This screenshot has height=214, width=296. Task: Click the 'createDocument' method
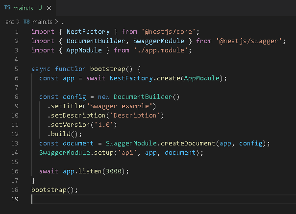coord(188,143)
